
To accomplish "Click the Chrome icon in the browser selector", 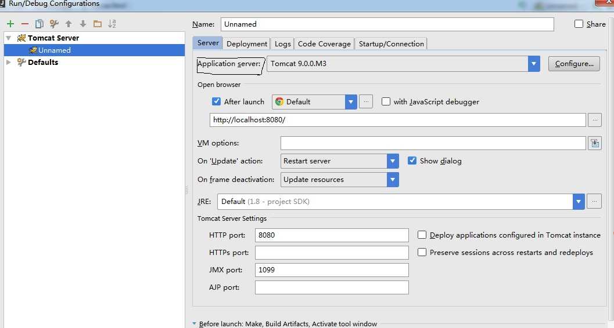I will [279, 101].
